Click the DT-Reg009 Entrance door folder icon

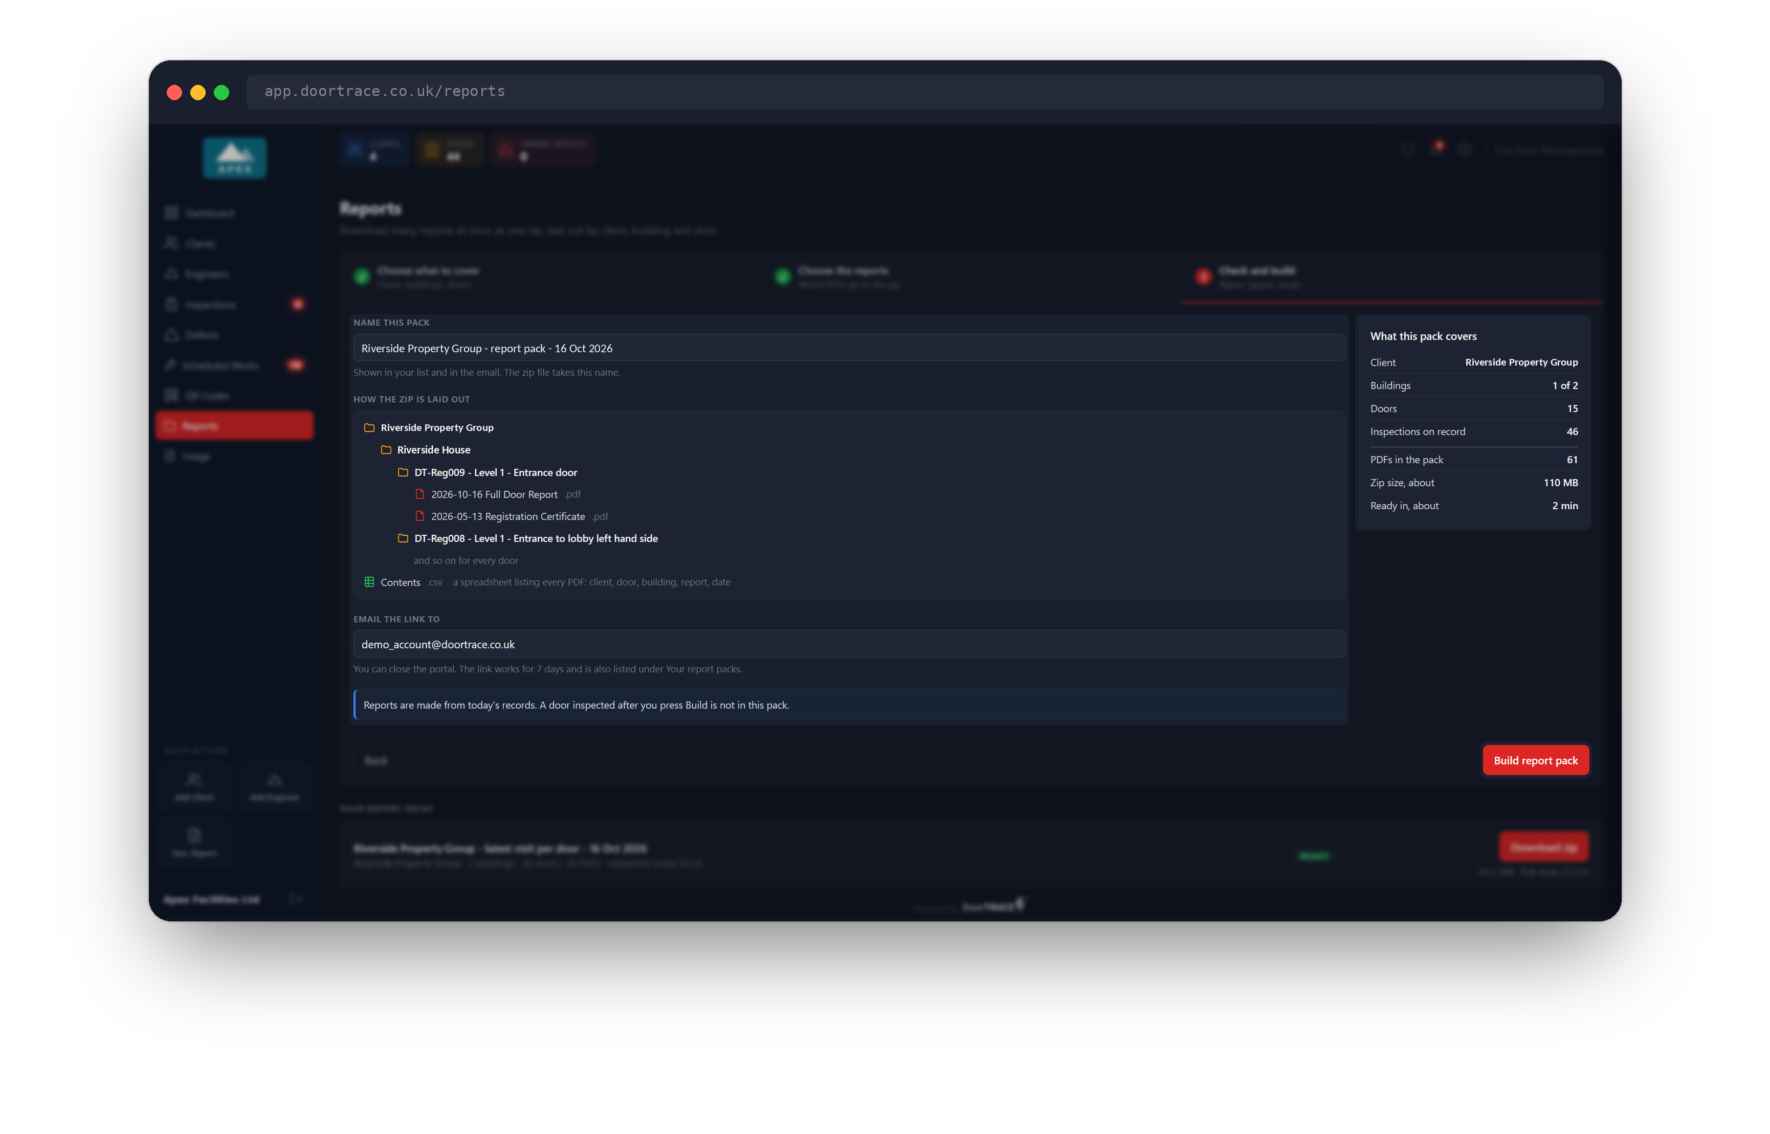click(403, 472)
